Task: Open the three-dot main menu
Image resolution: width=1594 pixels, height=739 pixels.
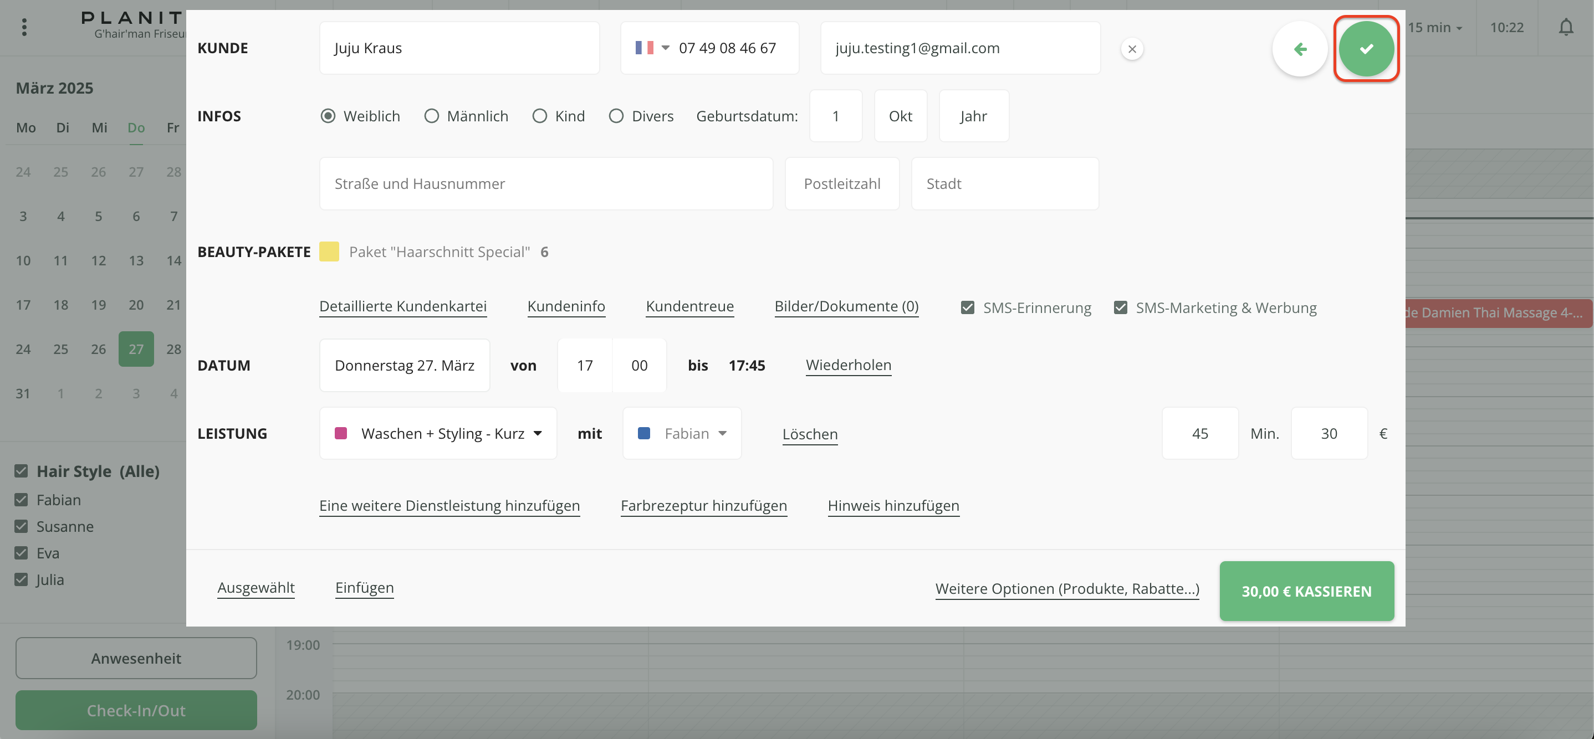Action: [24, 27]
